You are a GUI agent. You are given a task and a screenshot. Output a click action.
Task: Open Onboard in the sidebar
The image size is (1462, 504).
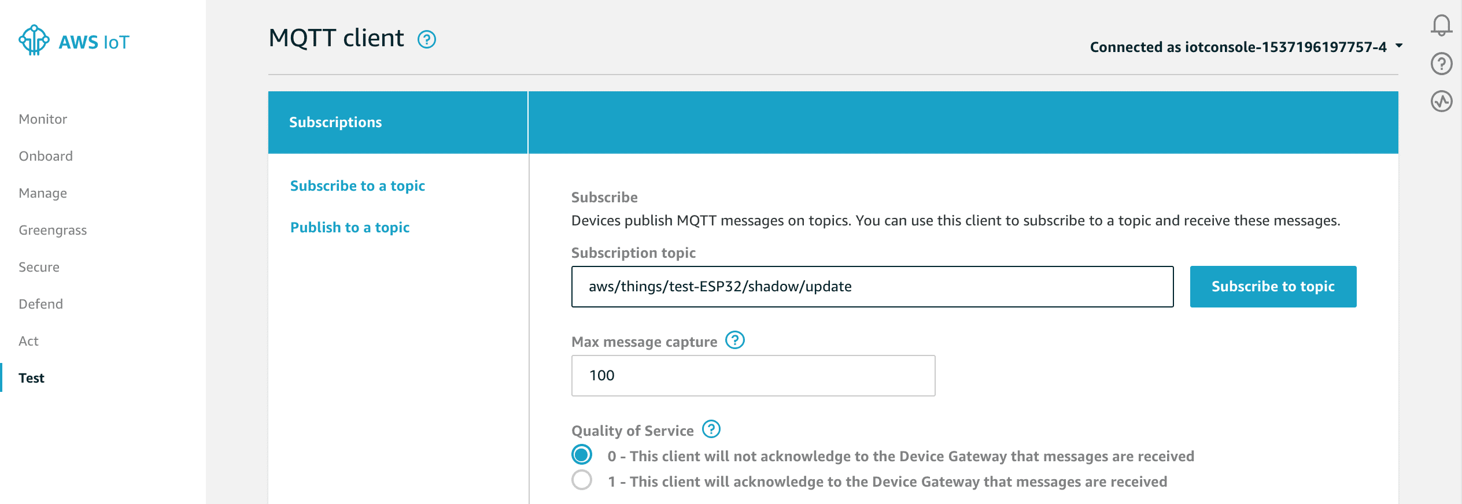point(46,156)
